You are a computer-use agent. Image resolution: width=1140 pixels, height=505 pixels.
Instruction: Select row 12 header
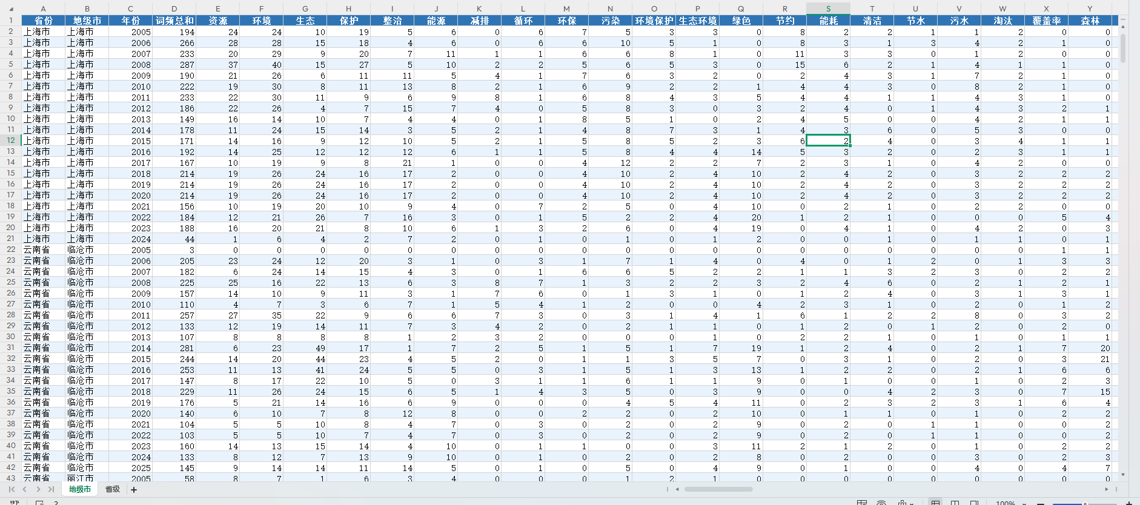[10, 140]
